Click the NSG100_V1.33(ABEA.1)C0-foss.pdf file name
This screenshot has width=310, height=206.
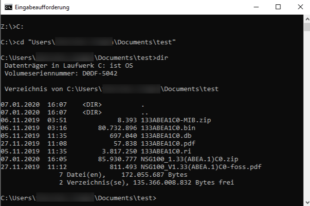[x=201, y=167]
